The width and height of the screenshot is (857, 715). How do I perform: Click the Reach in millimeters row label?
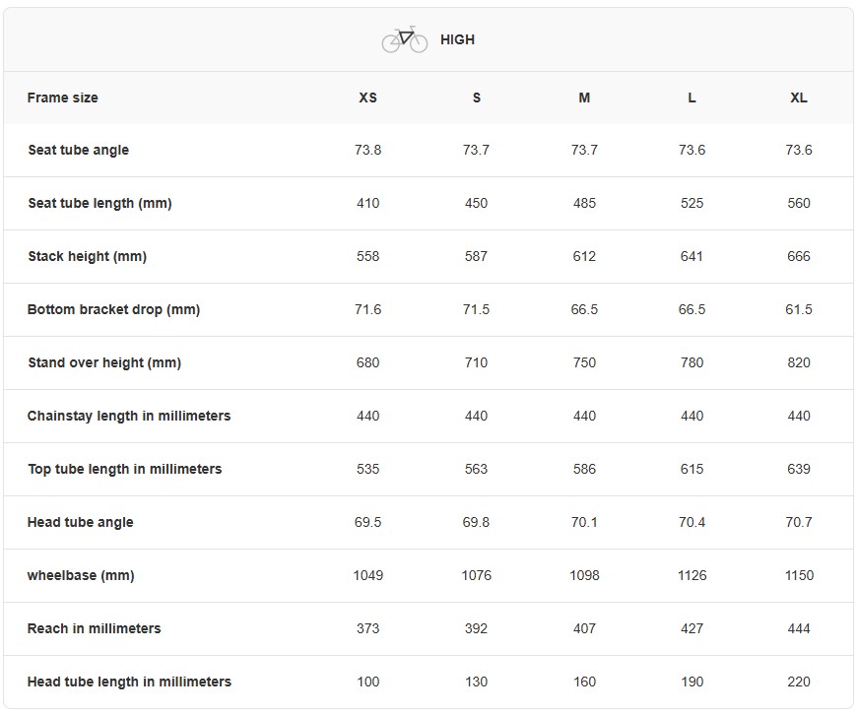(95, 629)
